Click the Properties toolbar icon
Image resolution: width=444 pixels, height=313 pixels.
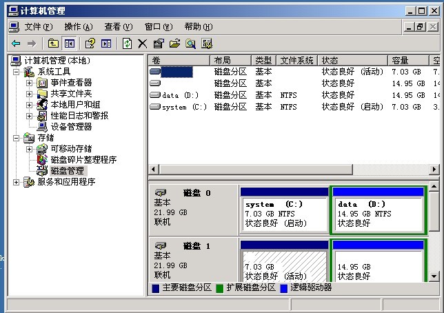159,43
